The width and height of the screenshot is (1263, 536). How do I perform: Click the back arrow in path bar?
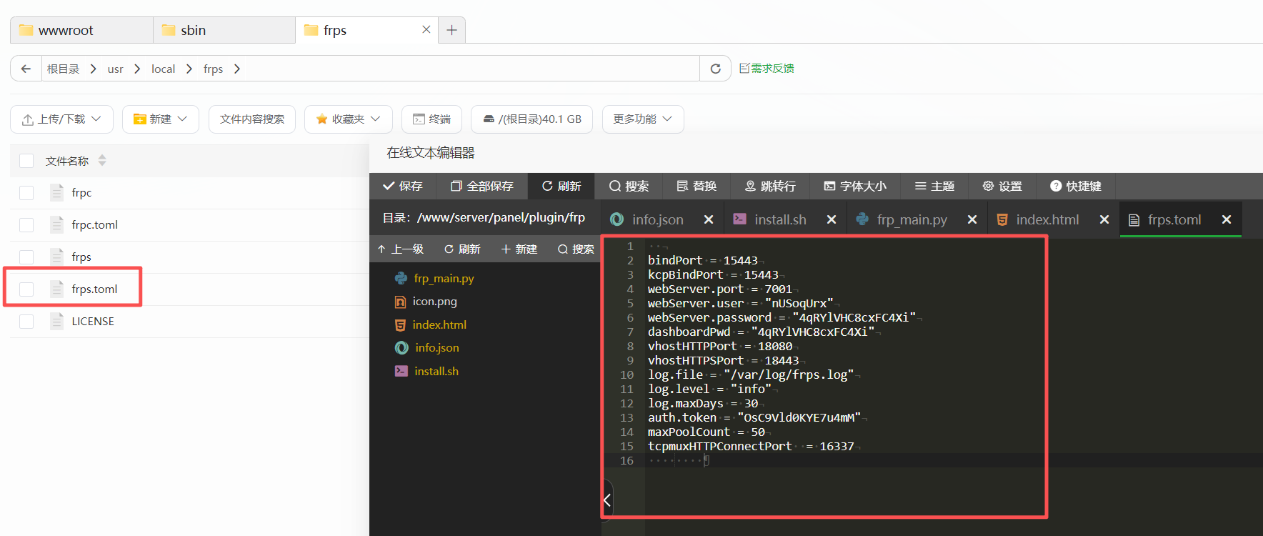pyautogui.click(x=26, y=69)
